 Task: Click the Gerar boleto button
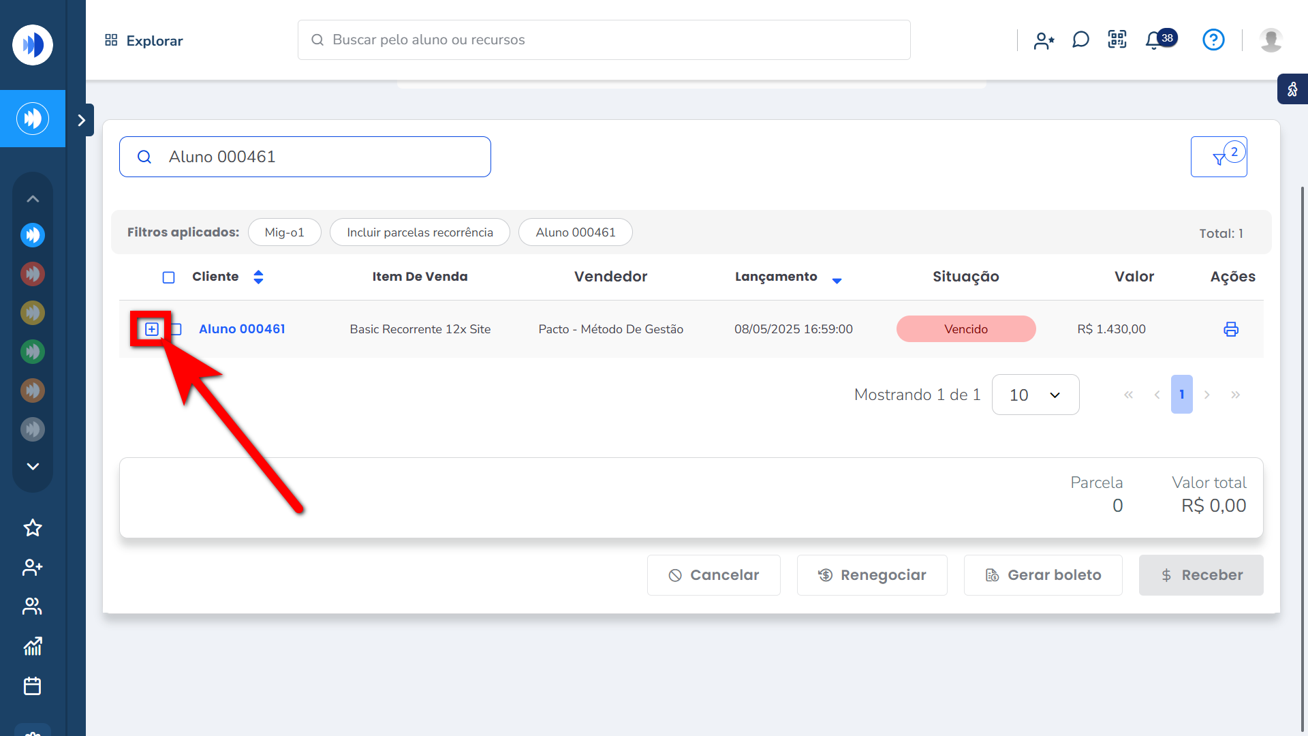(1042, 575)
